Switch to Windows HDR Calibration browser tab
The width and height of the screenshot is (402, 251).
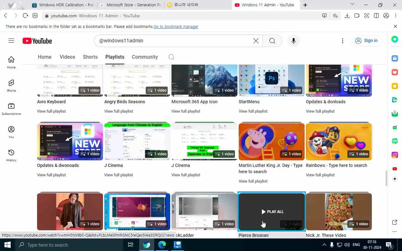63,5
